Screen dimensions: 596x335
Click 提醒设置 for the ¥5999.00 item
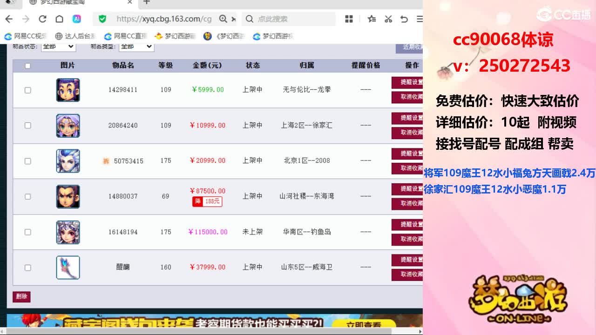[407, 82]
